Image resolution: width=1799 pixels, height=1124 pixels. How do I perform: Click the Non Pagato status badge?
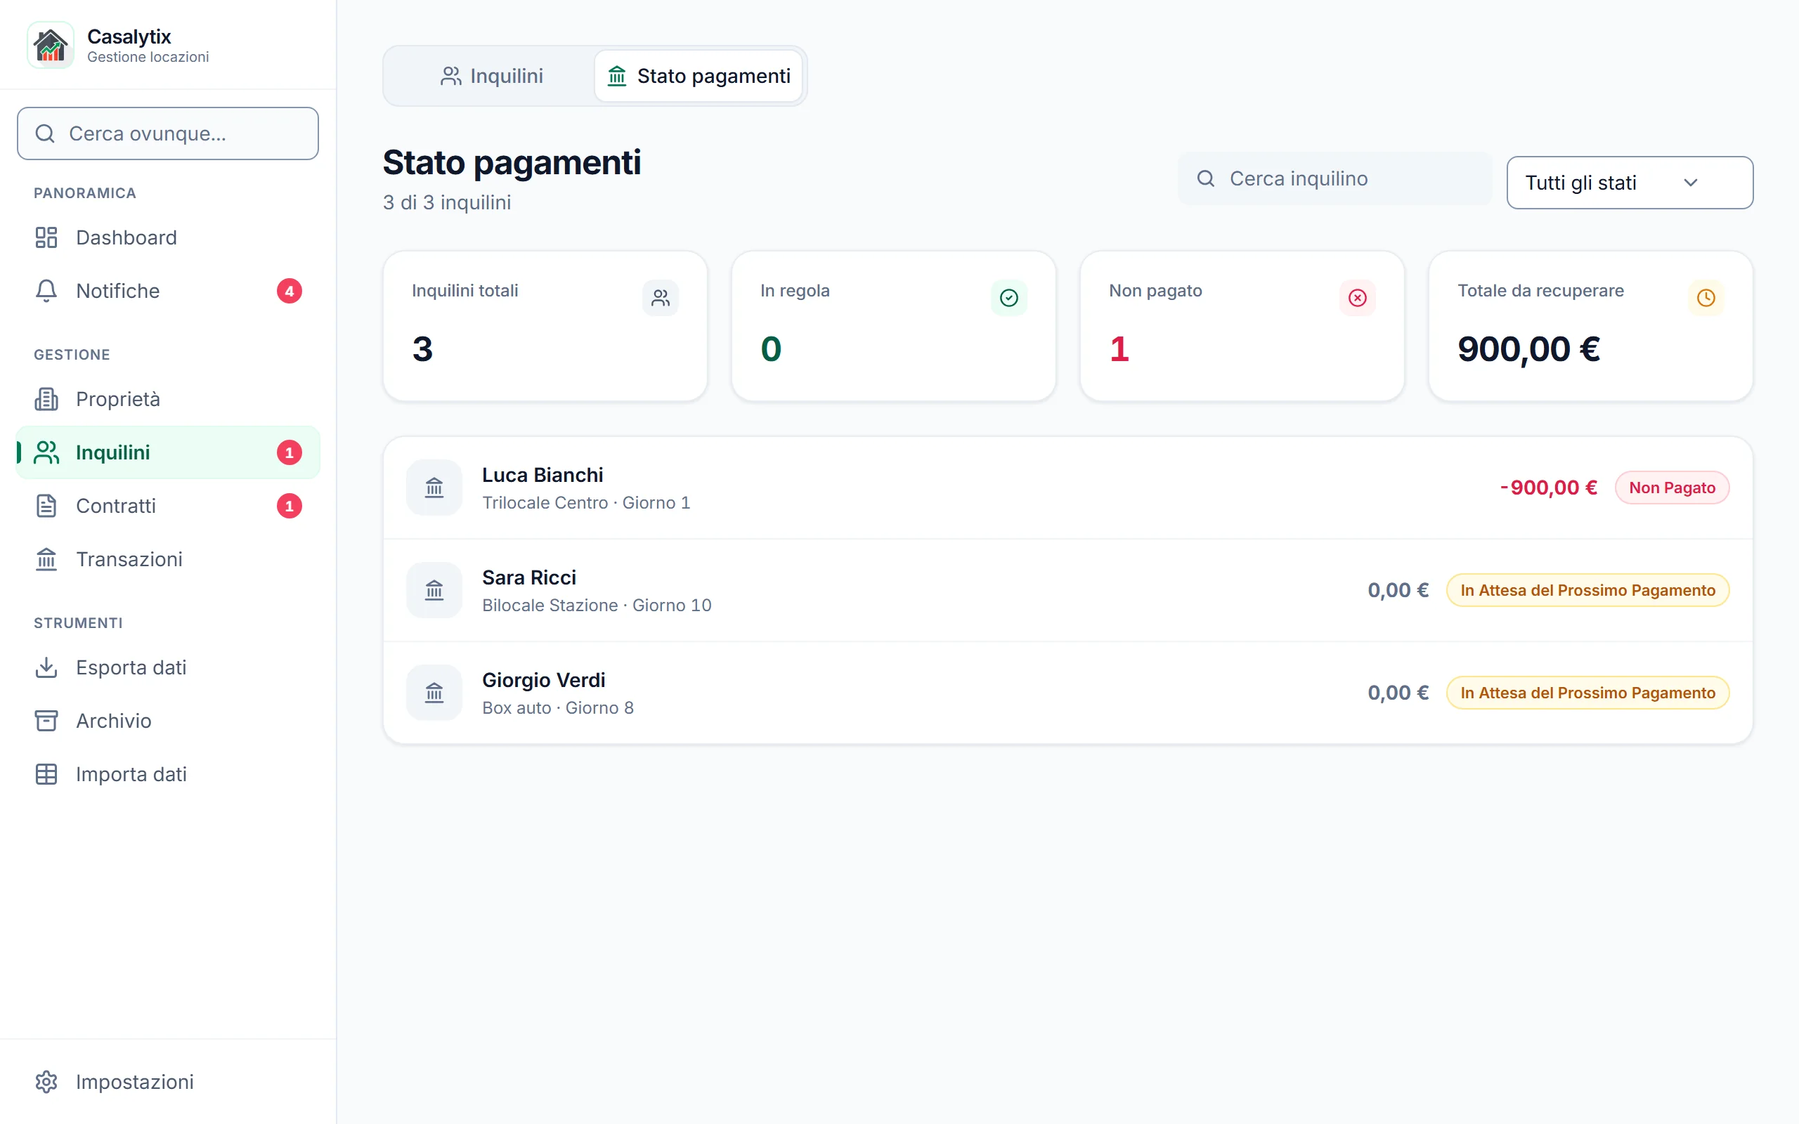point(1672,488)
